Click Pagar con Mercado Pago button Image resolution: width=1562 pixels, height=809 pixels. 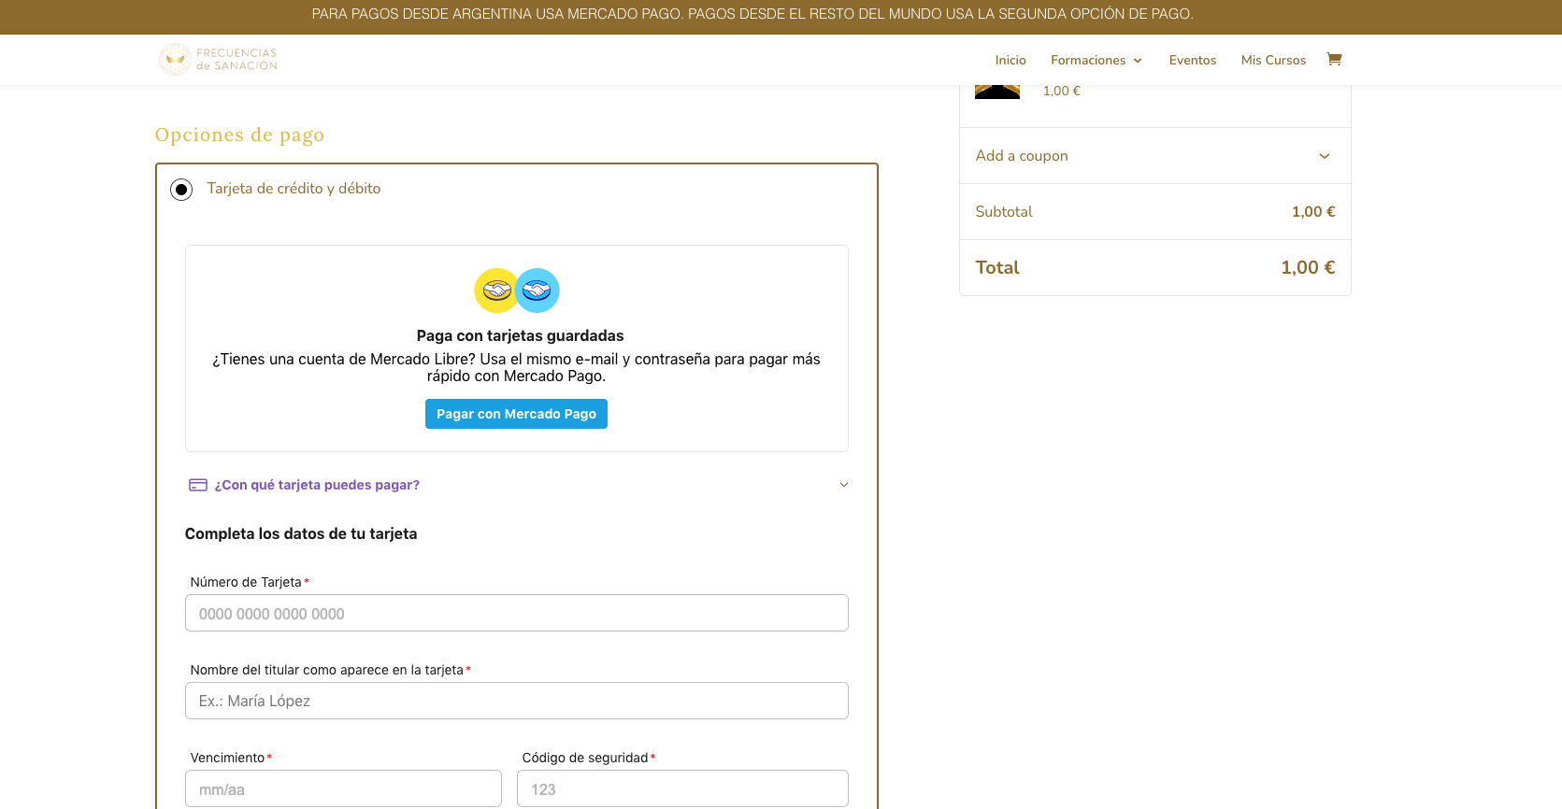[x=516, y=414]
